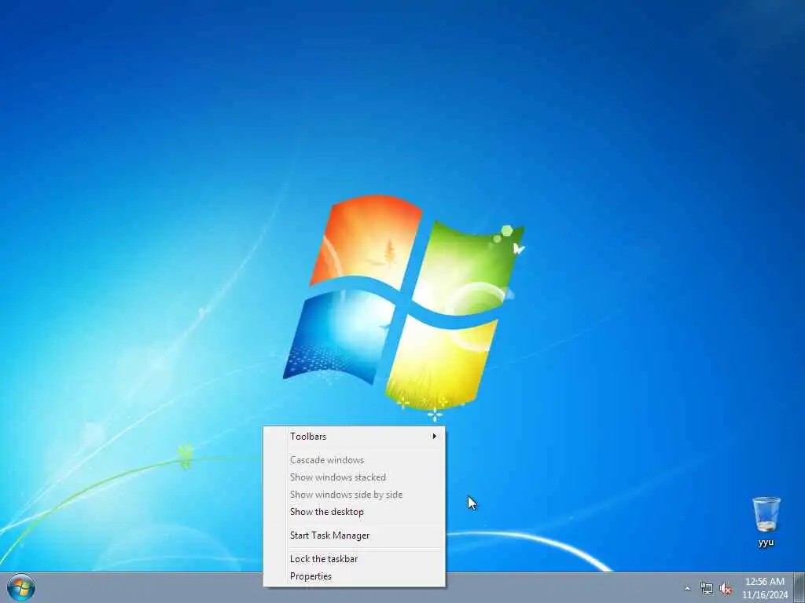The height and width of the screenshot is (603, 805).
Task: Choose Show windows stacked
Action: [x=355, y=477]
